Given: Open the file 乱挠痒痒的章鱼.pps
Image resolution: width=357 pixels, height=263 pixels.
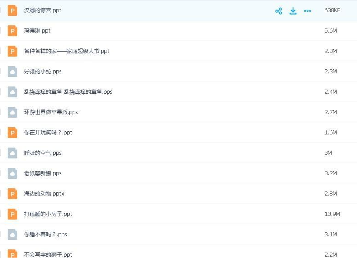Looking at the screenshot, I should (x=68, y=92).
